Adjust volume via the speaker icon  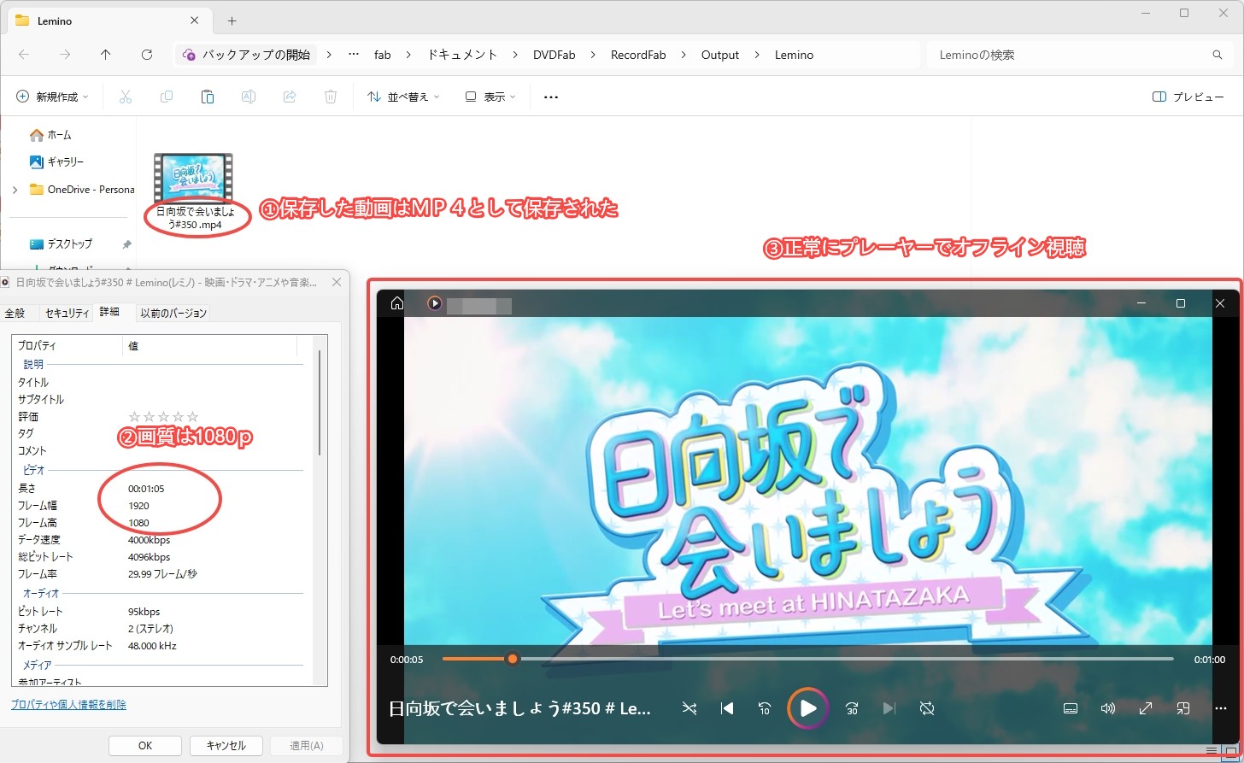tap(1108, 708)
